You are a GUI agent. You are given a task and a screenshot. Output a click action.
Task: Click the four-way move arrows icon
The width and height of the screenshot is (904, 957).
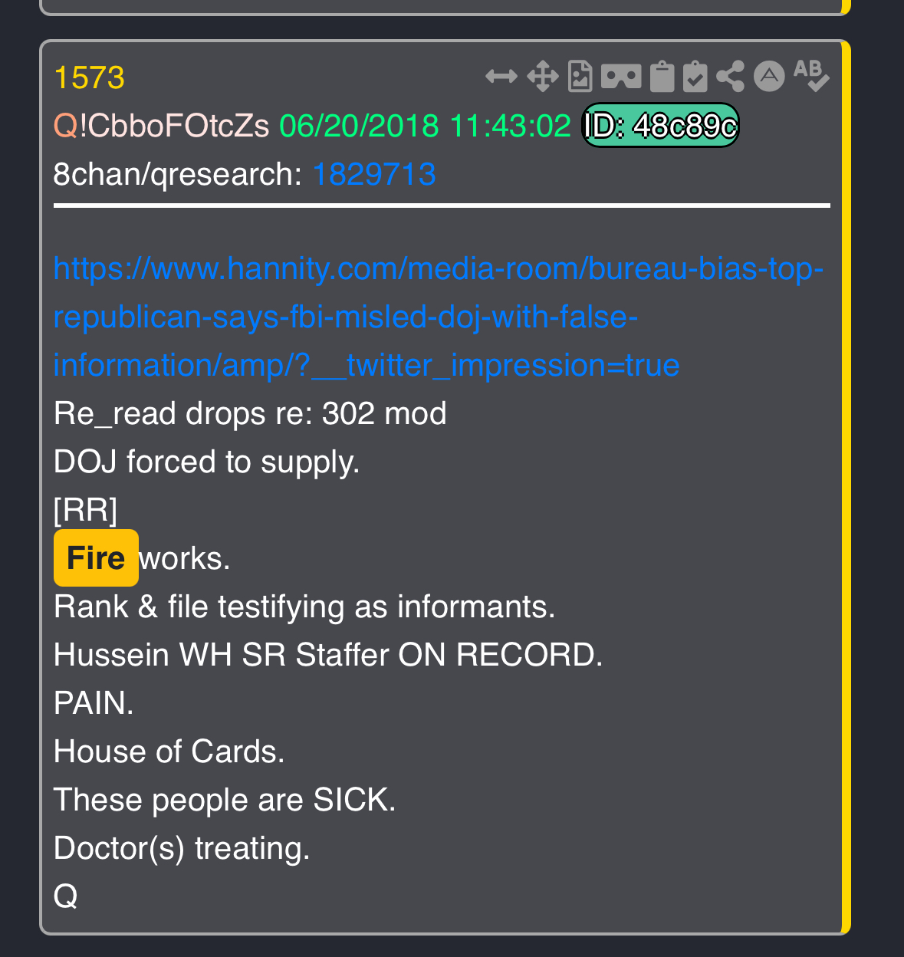(542, 77)
